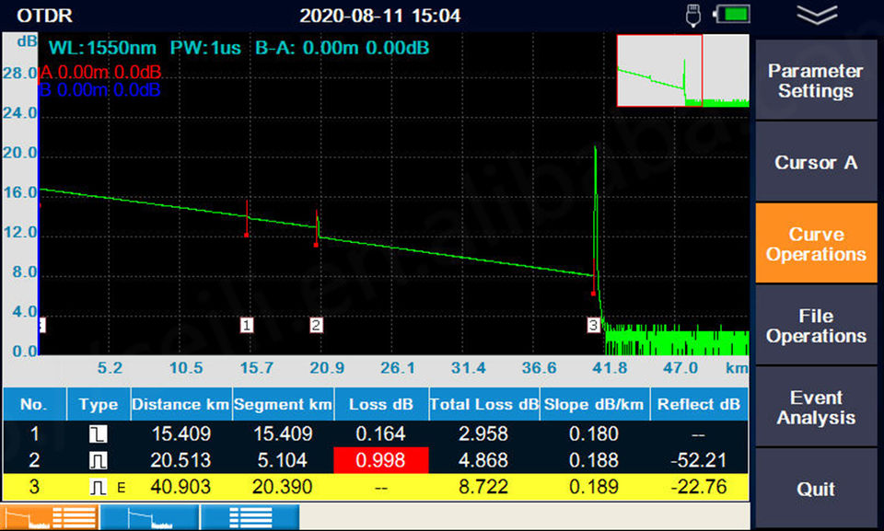The image size is (884, 531).
Task: Select event marker 3 at fiber end
Action: 593,325
